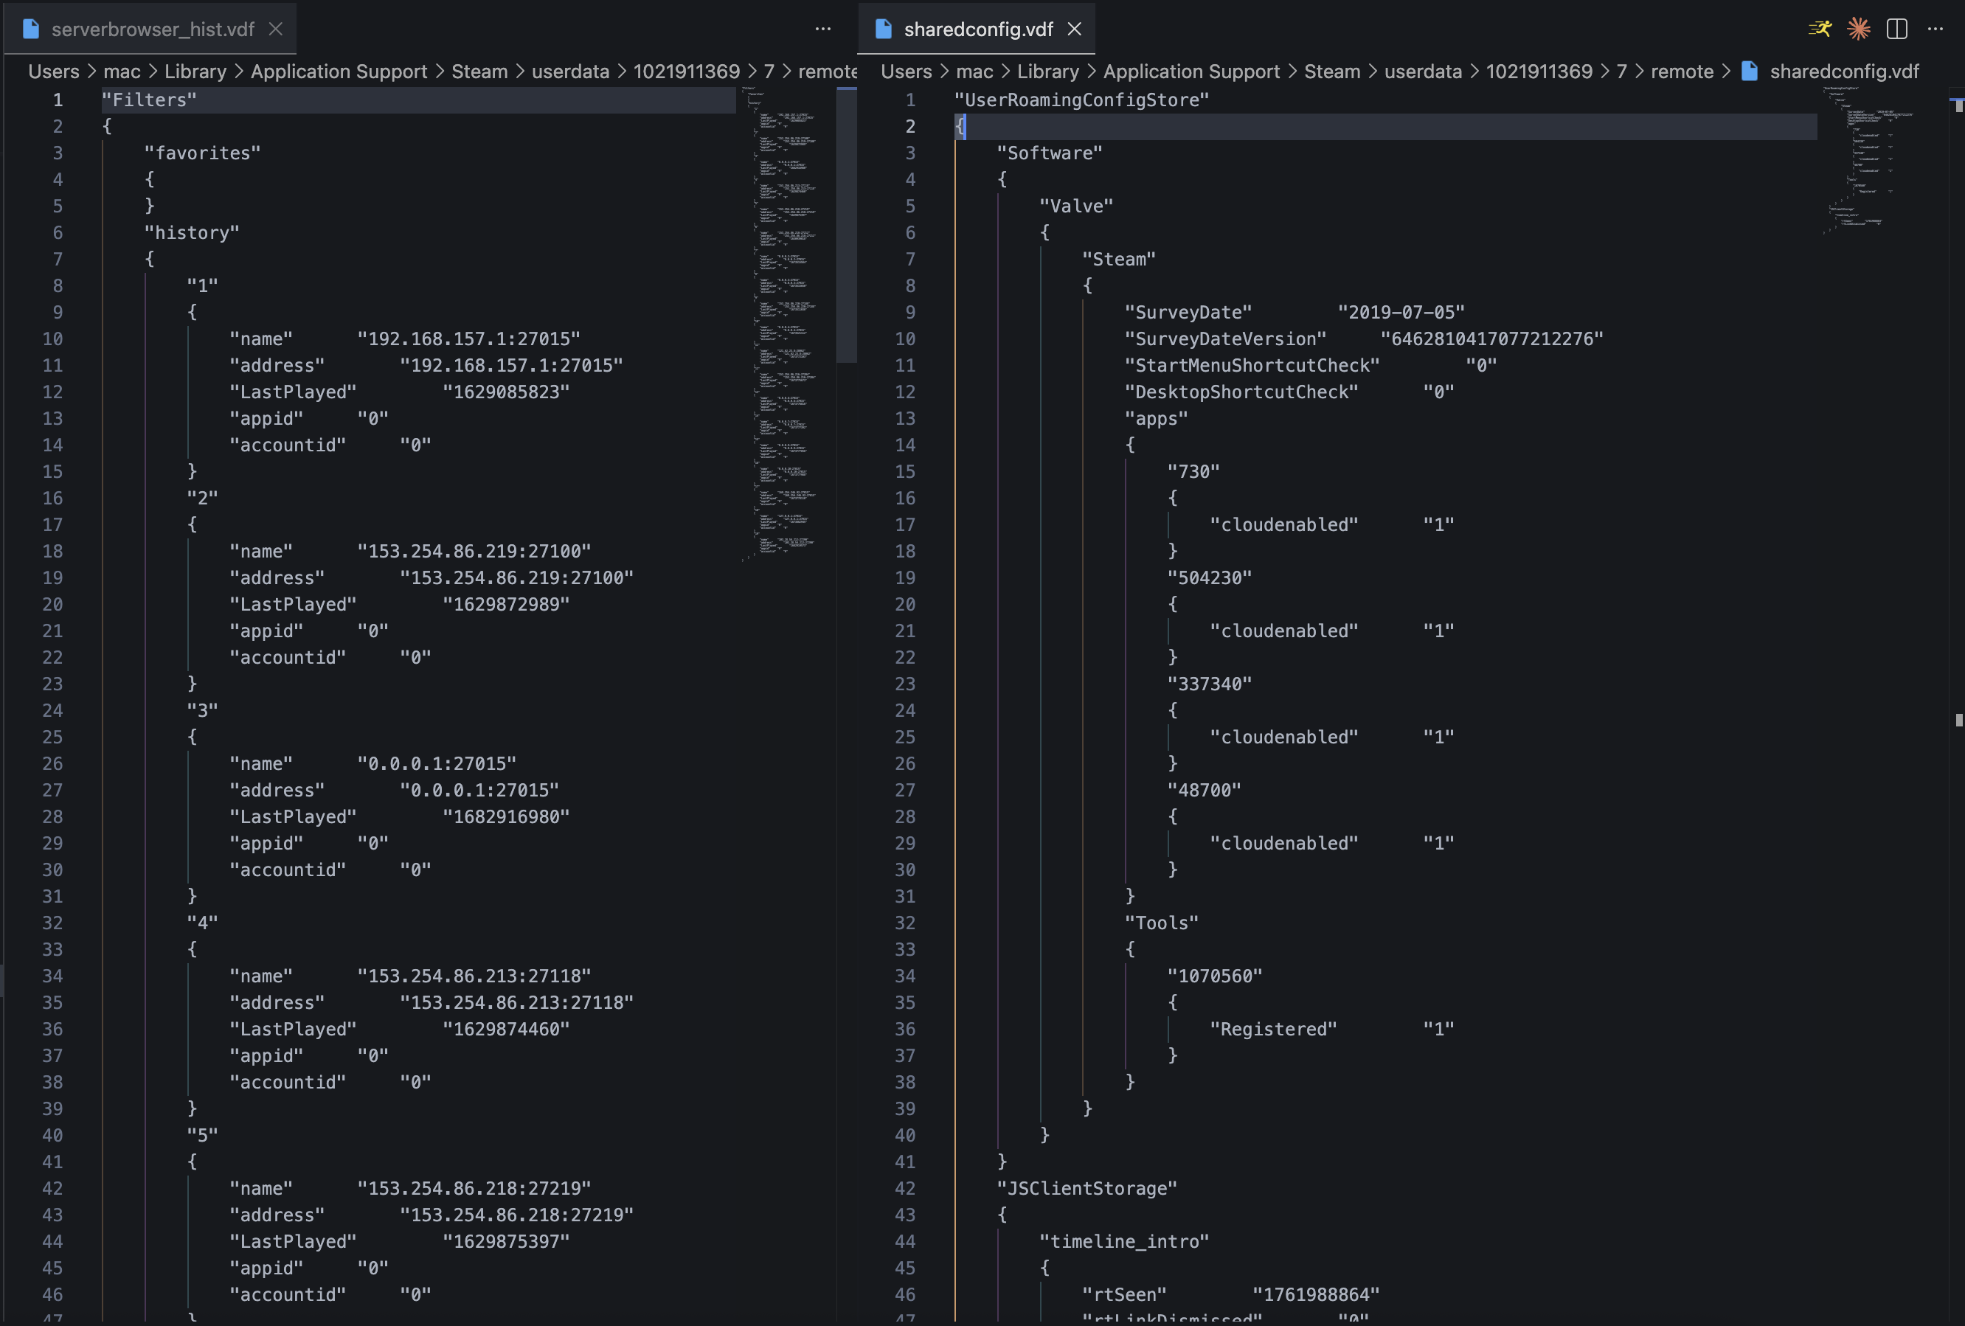Open Steam breadcrumb in left editor
This screenshot has height=1326, width=1965.
479,71
